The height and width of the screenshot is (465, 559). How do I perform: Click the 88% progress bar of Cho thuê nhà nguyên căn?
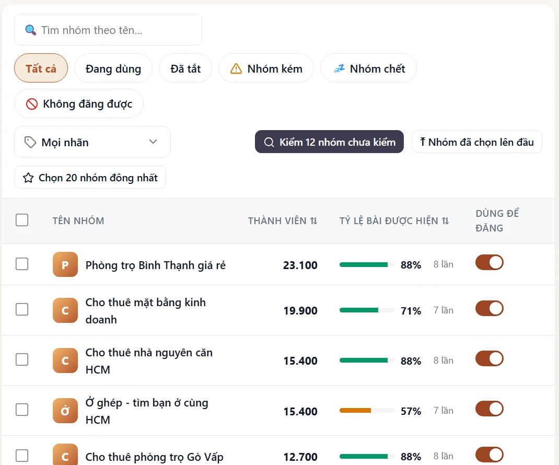click(367, 361)
